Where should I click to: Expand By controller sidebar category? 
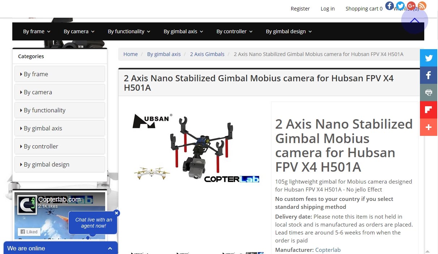click(x=60, y=146)
